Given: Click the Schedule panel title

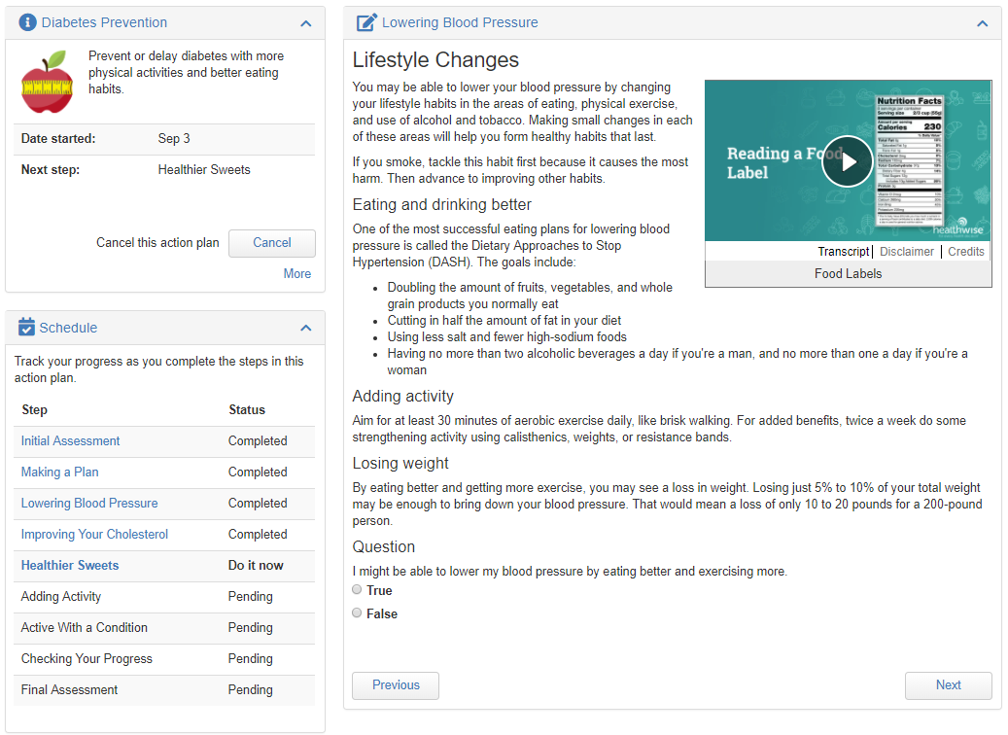Looking at the screenshot, I should pyautogui.click(x=68, y=328).
